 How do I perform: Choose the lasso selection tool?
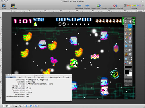[126, 30]
